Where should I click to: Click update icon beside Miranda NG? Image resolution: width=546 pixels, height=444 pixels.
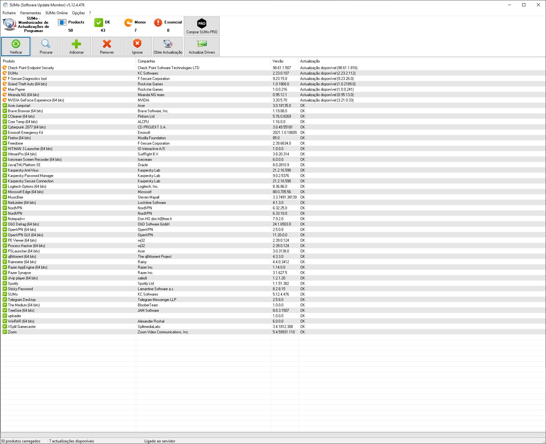[x=5, y=95]
